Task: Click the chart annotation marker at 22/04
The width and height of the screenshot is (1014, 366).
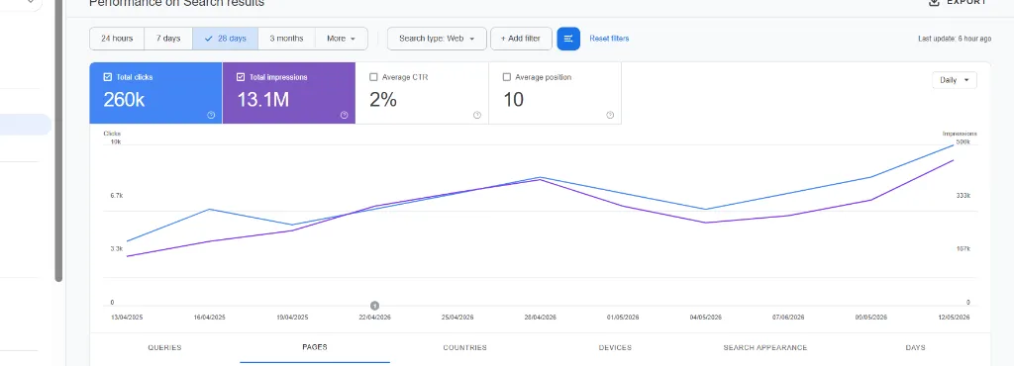Action: click(374, 306)
